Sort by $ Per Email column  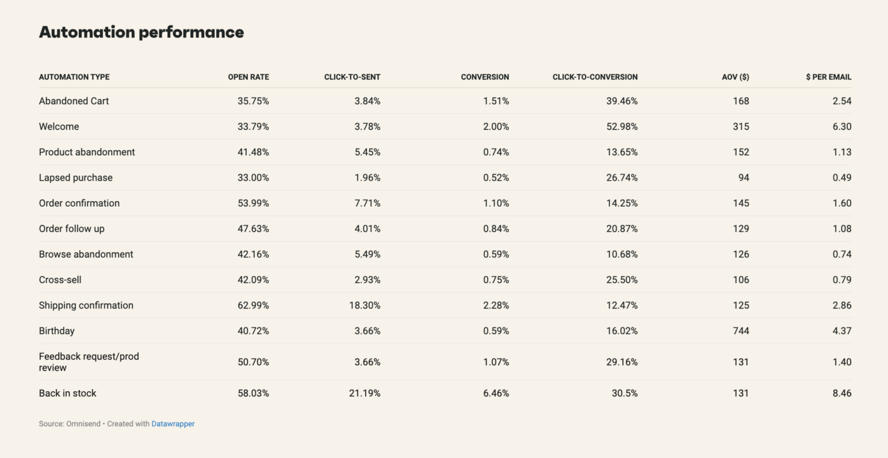[x=828, y=77]
